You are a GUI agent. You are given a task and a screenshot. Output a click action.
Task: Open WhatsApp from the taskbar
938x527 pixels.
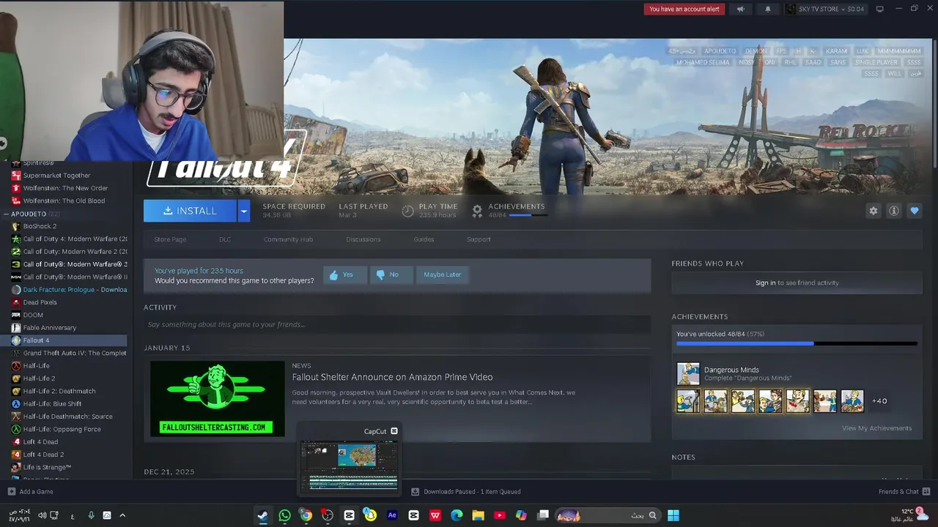284,515
